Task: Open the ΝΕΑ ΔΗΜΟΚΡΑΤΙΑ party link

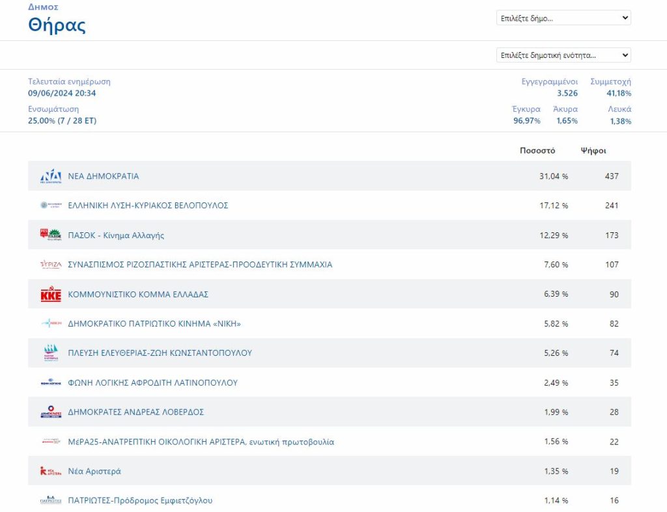Action: pos(104,176)
